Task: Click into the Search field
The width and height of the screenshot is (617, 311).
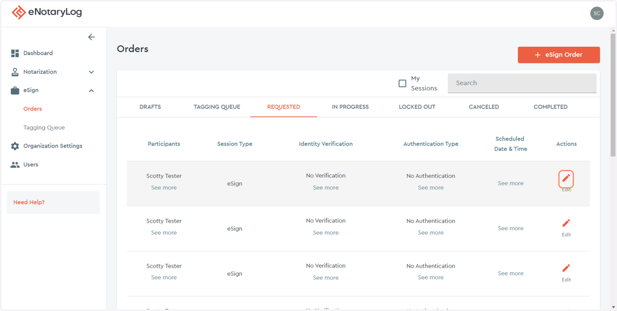Action: coord(522,83)
